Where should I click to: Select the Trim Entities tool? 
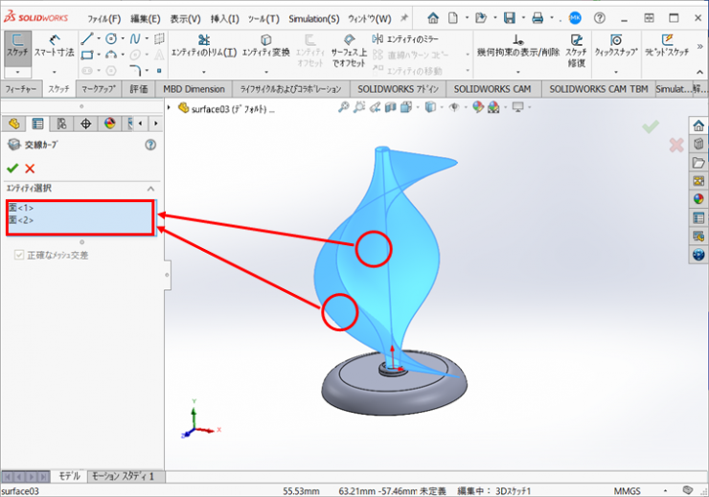point(203,45)
